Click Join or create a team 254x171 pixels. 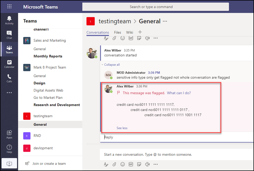[49, 163]
